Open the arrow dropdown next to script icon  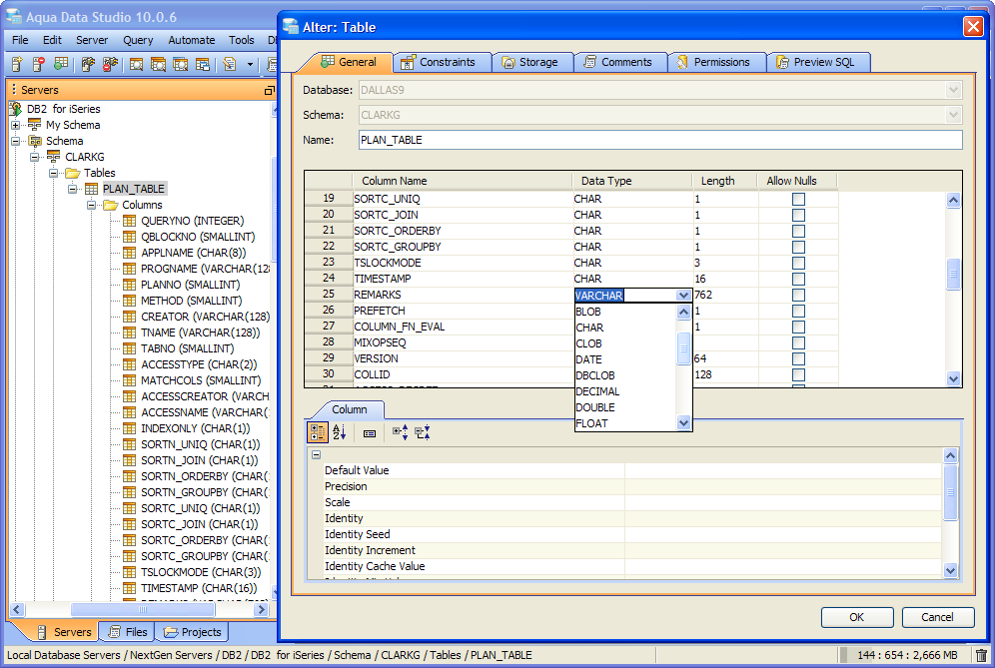pos(250,64)
